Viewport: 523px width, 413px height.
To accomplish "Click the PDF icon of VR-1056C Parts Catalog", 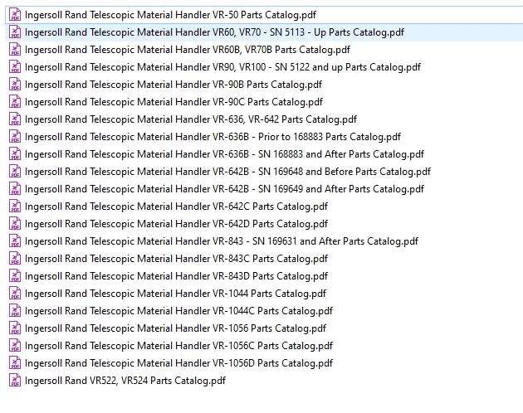I will pyautogui.click(x=15, y=346).
